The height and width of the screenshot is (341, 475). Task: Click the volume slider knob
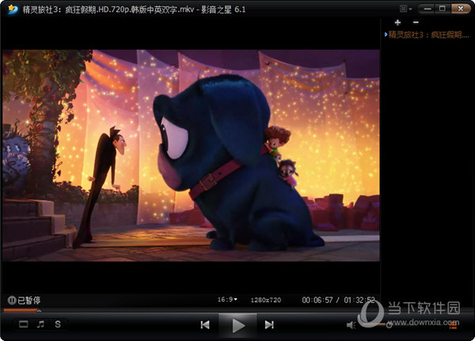pos(389,325)
